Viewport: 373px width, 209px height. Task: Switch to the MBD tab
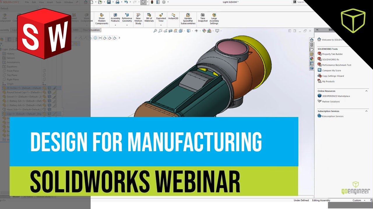pyautogui.click(x=76, y=30)
